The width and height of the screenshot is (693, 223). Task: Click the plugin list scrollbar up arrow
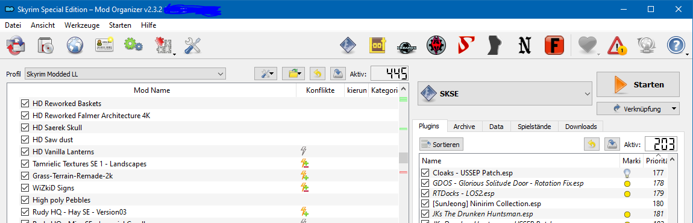(x=672, y=159)
